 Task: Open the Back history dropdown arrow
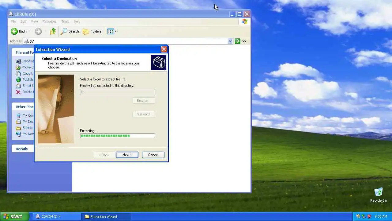tap(30, 31)
